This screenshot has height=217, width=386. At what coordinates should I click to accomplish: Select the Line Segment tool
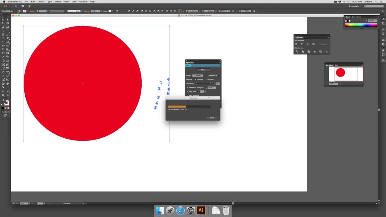click(x=8, y=31)
